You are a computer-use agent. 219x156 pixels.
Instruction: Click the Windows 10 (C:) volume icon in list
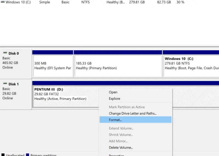(3, 2)
